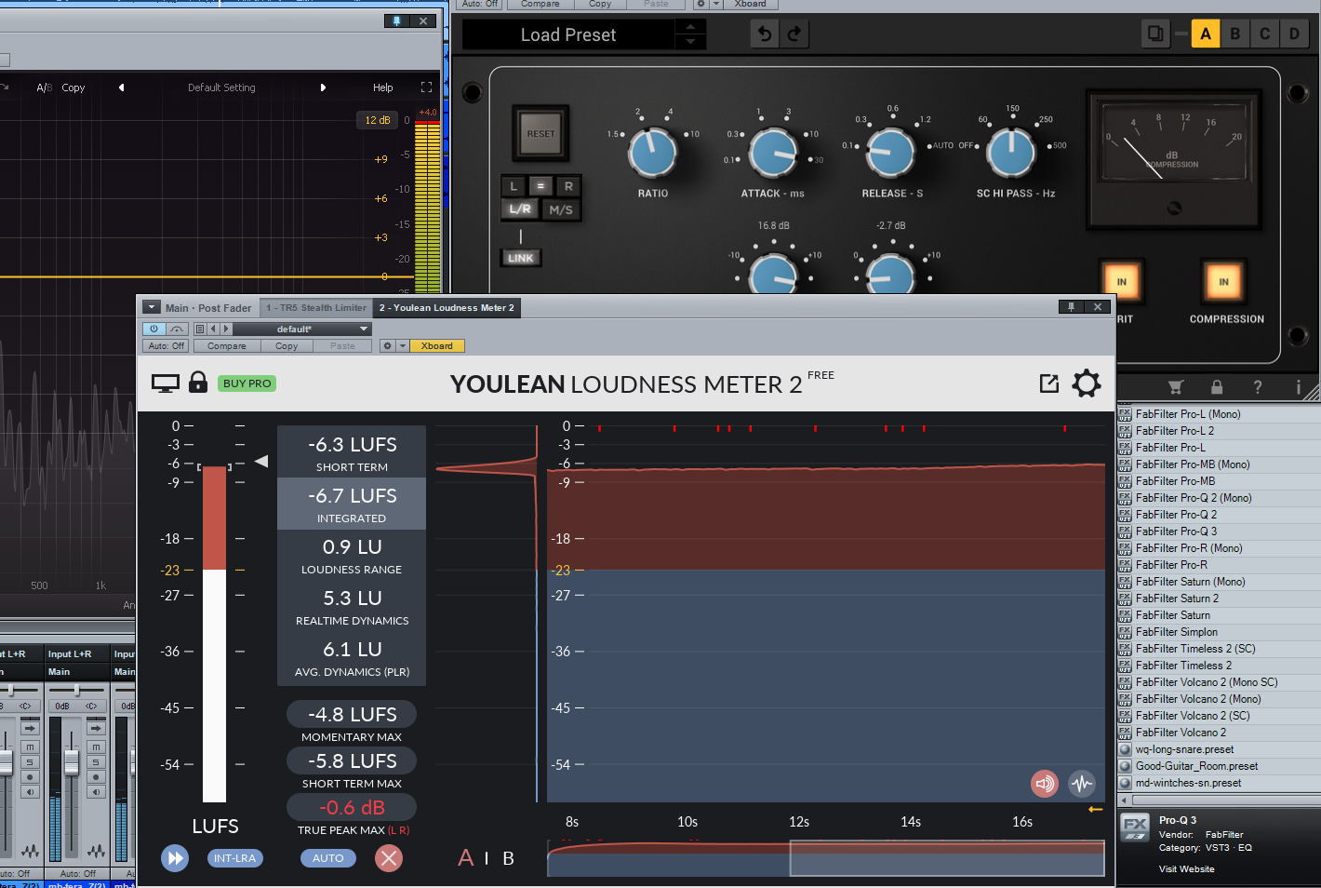Click the AUTO button under true peak max
Viewport: 1321px width, 888px height.
tap(327, 858)
